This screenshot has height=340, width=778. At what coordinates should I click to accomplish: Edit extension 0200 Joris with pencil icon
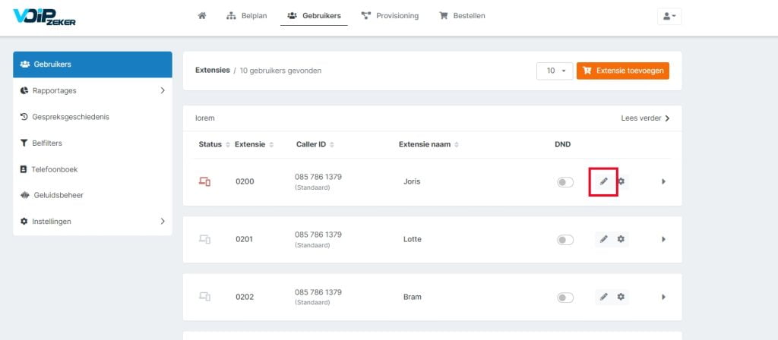(x=603, y=181)
